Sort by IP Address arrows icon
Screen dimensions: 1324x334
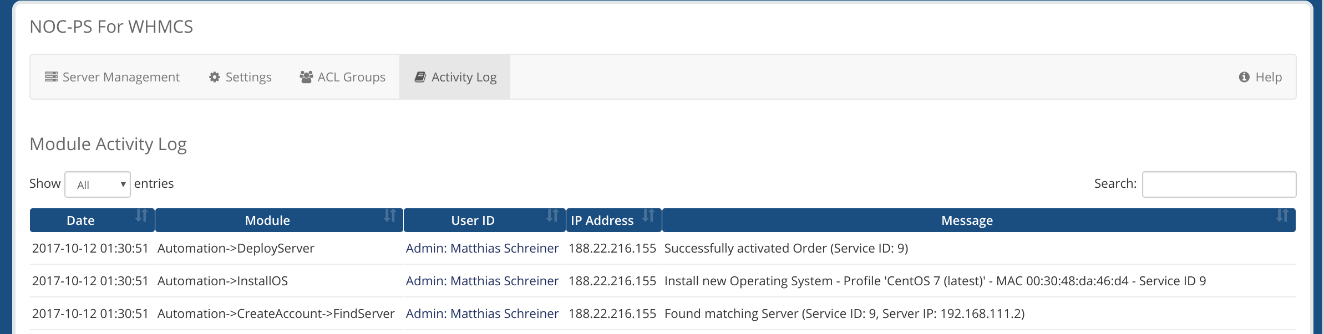click(x=649, y=215)
